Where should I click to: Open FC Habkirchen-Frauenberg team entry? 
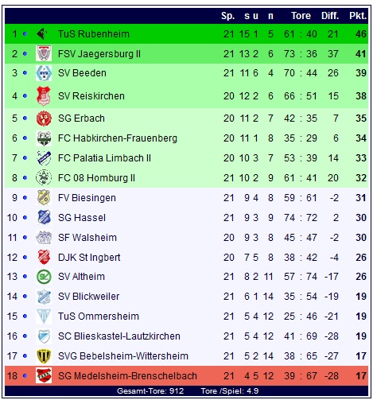[x=118, y=138]
